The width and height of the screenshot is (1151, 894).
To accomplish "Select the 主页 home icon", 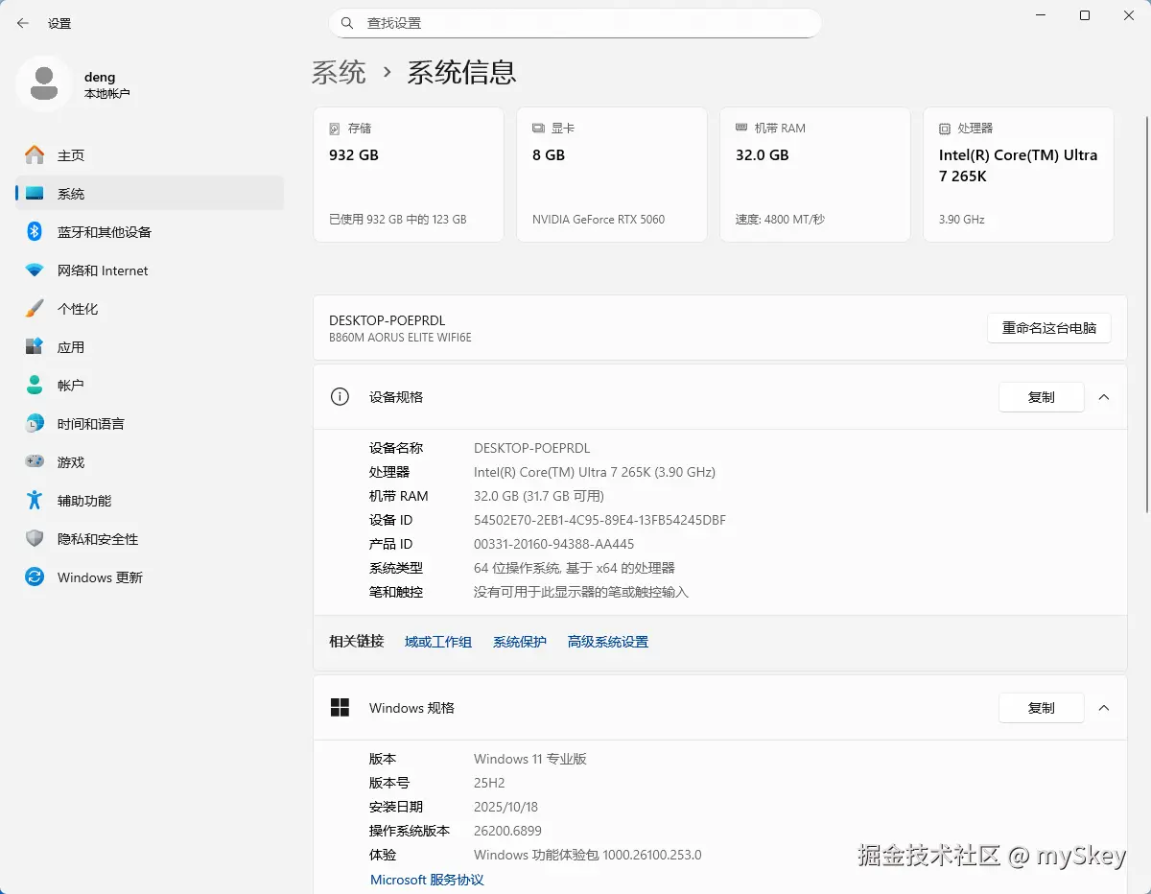I will (35, 155).
